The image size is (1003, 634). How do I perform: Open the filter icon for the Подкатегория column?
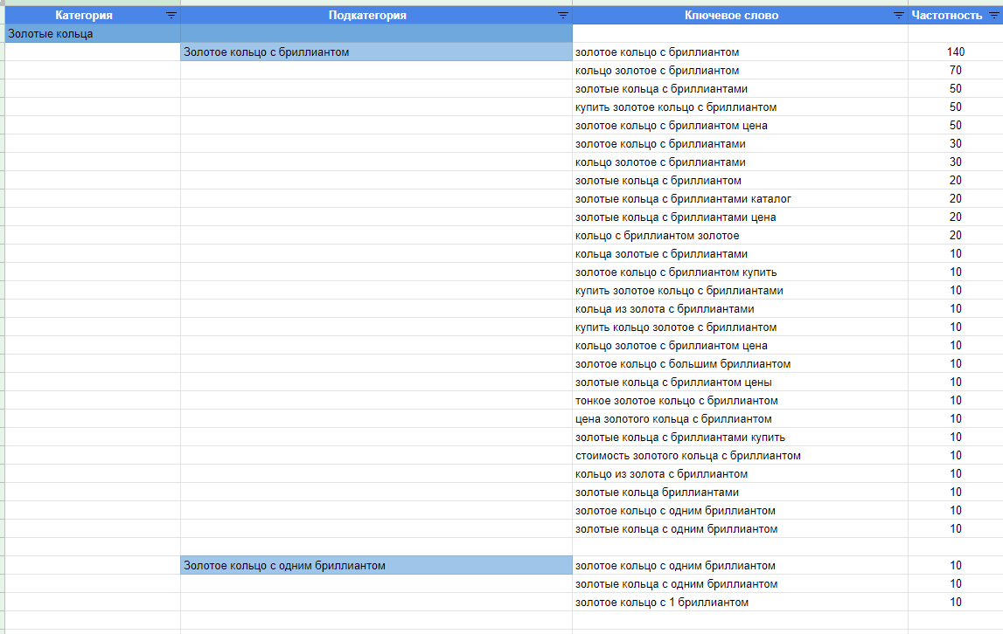pyautogui.click(x=563, y=16)
